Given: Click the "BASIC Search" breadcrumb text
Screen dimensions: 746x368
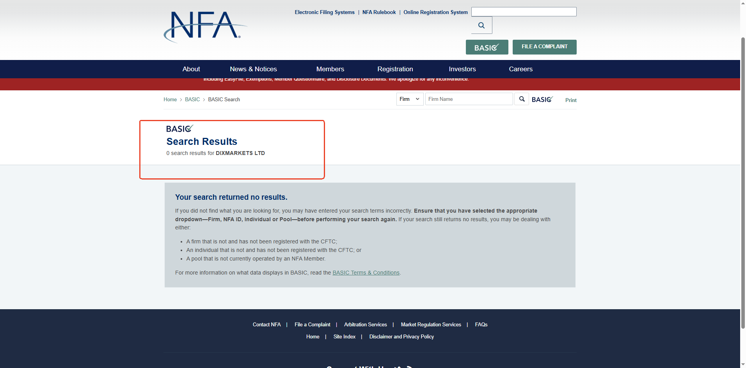Looking at the screenshot, I should click(224, 100).
